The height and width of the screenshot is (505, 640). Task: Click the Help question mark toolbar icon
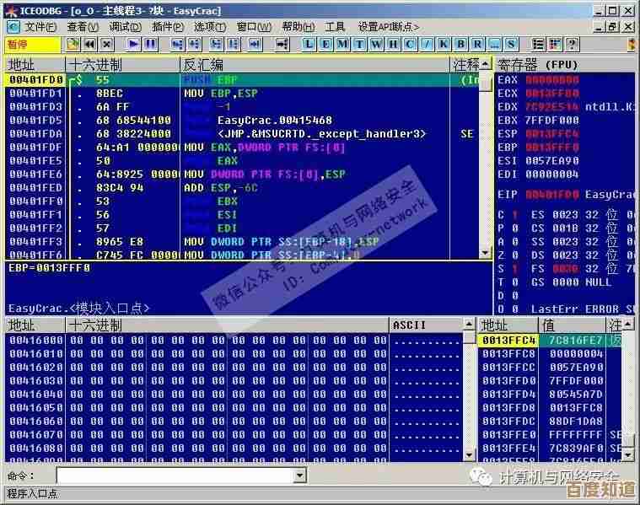pyautogui.click(x=572, y=44)
